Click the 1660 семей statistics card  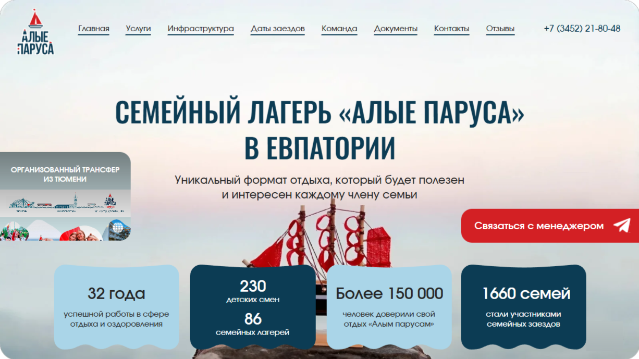tap(523, 307)
